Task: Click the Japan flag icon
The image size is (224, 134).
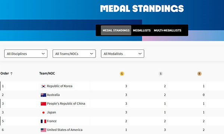Action: [x=43, y=112]
